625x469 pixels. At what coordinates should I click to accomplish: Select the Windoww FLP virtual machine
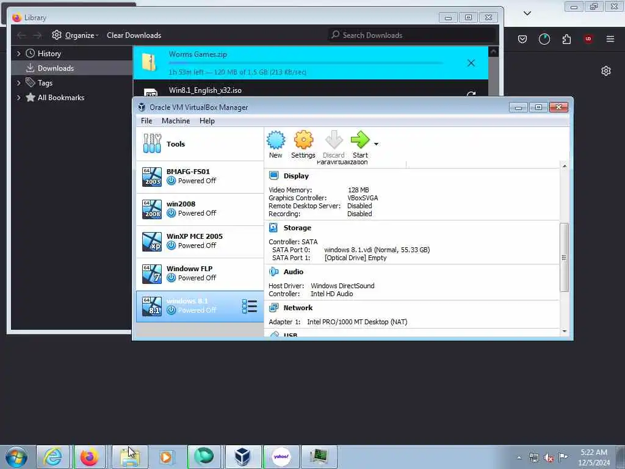200,274
